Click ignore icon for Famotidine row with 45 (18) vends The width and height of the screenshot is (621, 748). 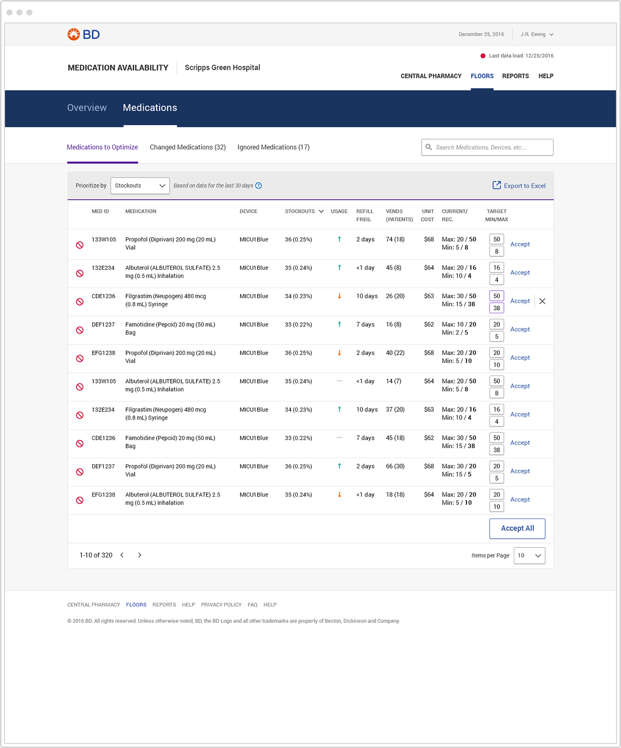(x=80, y=444)
